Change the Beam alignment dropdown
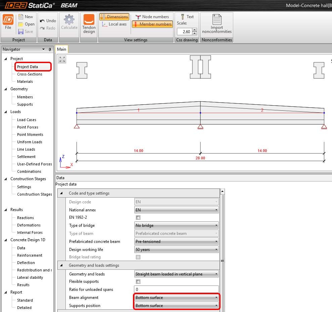 (176, 298)
